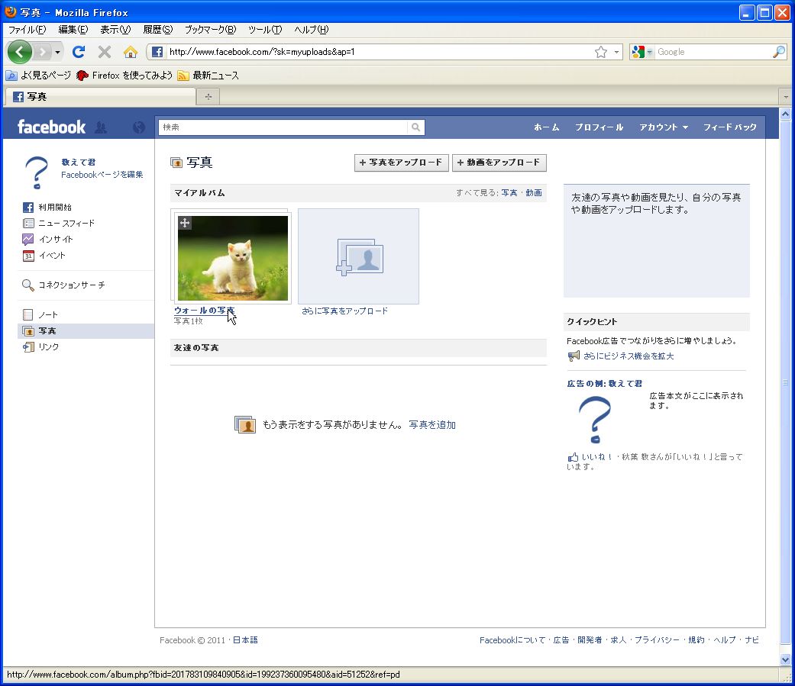The width and height of the screenshot is (795, 686).
Task: Click the kitten album thumbnail
Action: click(233, 259)
